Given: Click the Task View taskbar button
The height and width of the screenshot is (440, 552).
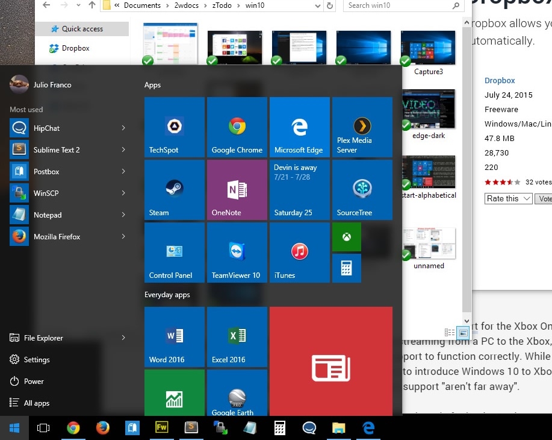Looking at the screenshot, I should pyautogui.click(x=43, y=428).
